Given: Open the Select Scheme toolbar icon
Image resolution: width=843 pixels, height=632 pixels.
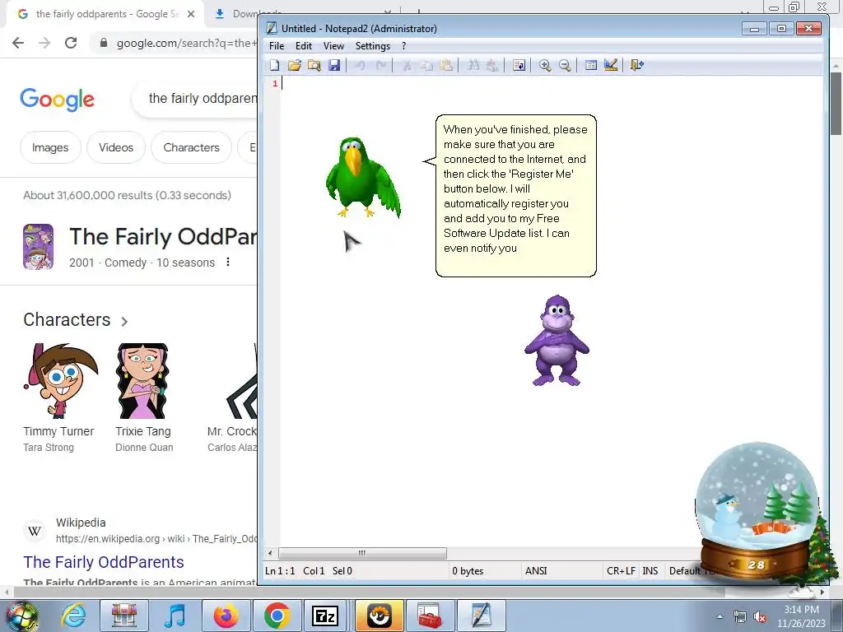Looking at the screenshot, I should [591, 66].
